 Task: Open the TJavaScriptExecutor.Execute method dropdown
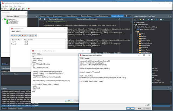[117, 19]
